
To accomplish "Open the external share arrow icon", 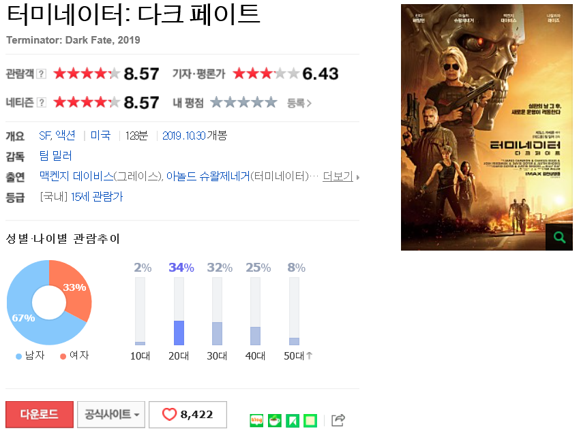I will click(x=338, y=420).
